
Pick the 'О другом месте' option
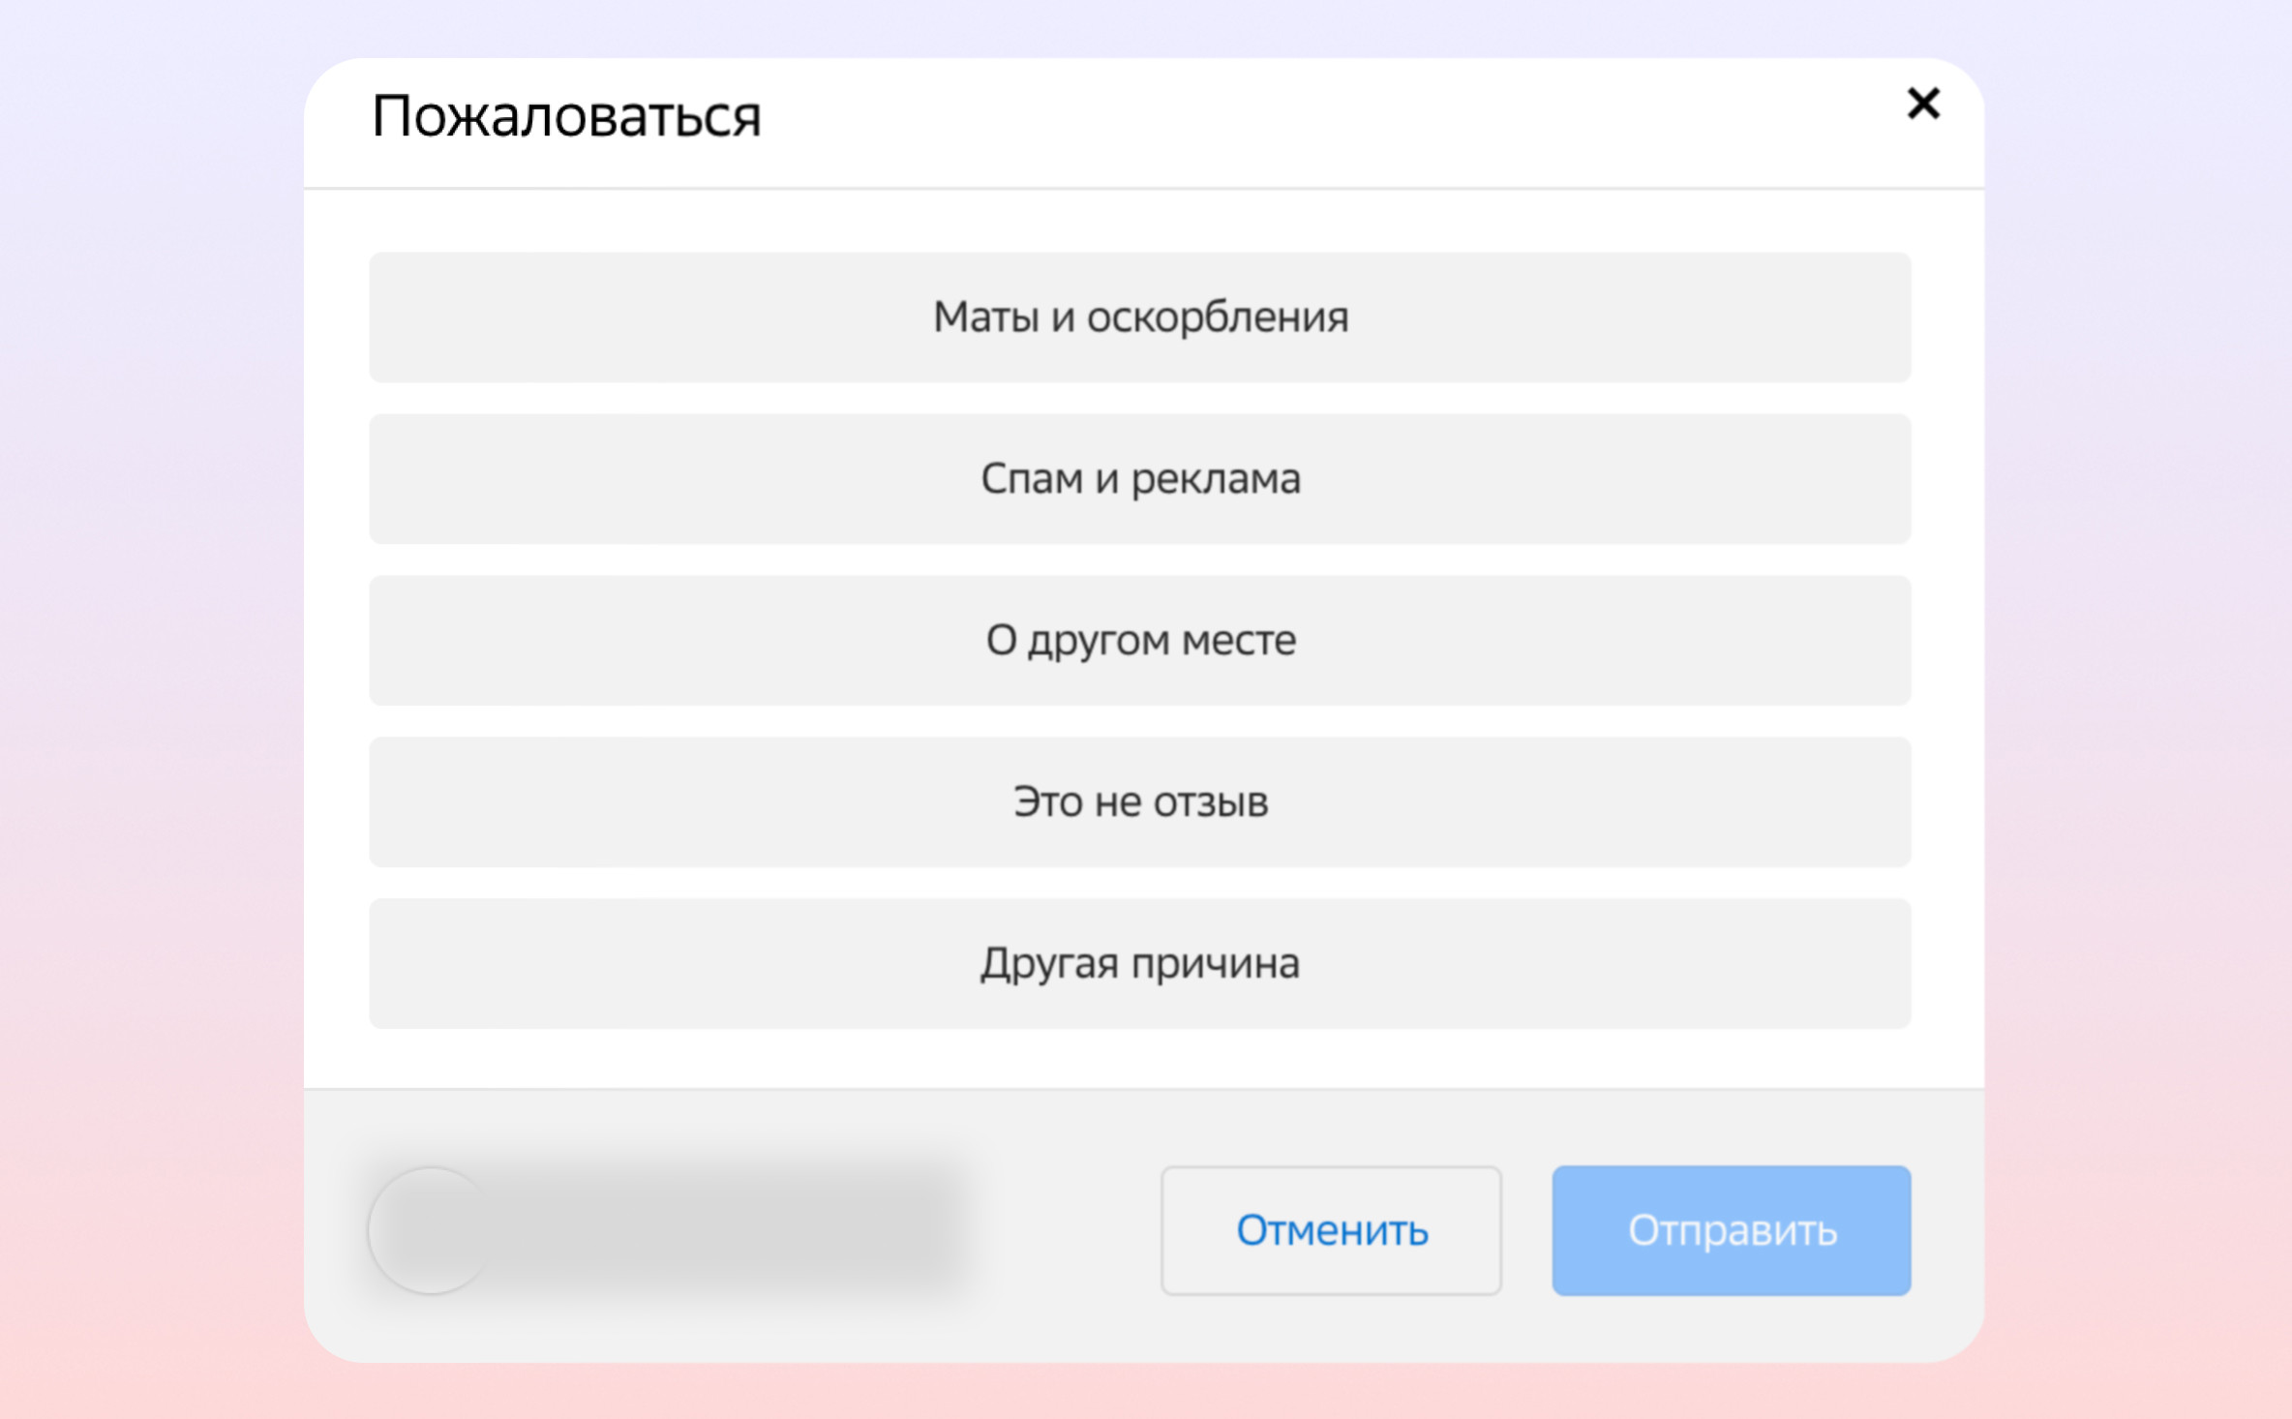[1139, 641]
